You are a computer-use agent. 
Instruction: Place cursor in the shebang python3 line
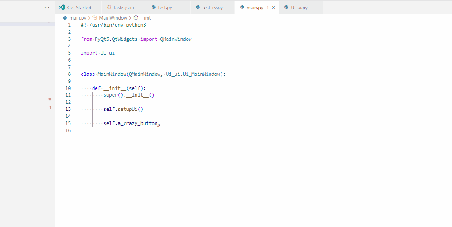pyautogui.click(x=113, y=25)
